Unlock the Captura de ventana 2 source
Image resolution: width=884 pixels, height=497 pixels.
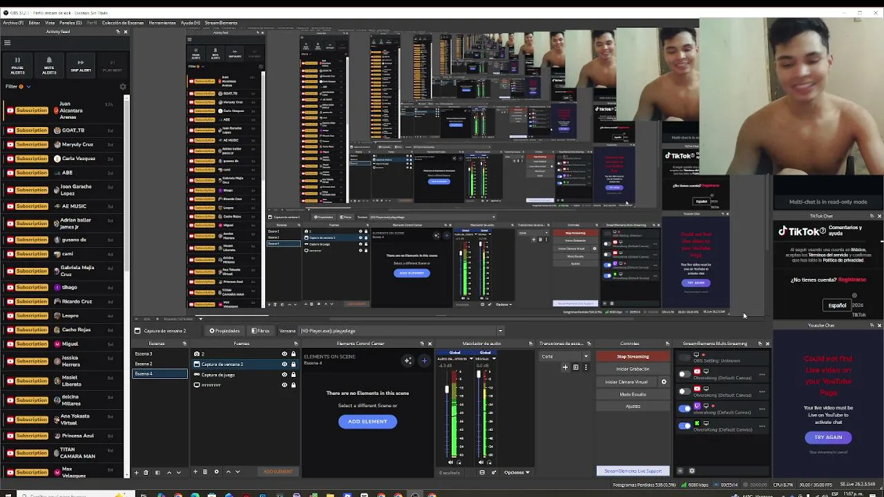[293, 364]
